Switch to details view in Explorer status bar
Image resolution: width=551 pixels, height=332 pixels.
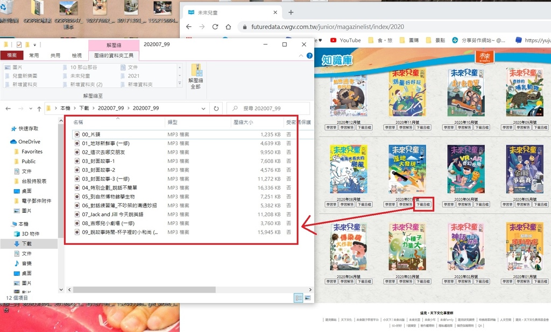298,298
